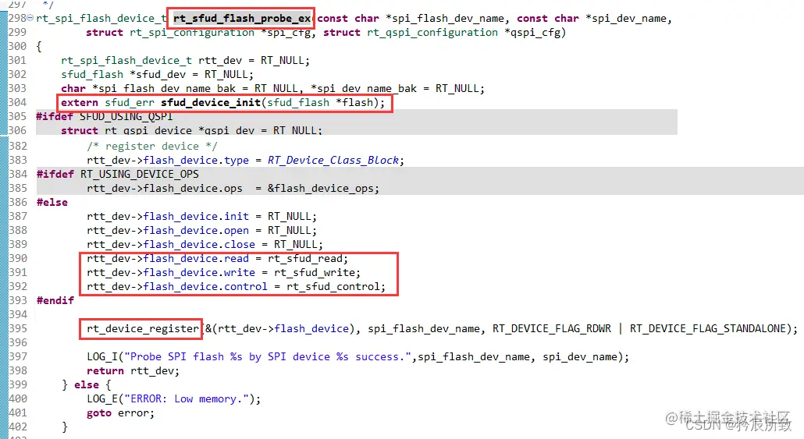Click the RT_USING_DEVICE_OPS macro name
Image resolution: width=804 pixels, height=439 pixels.
140,175
